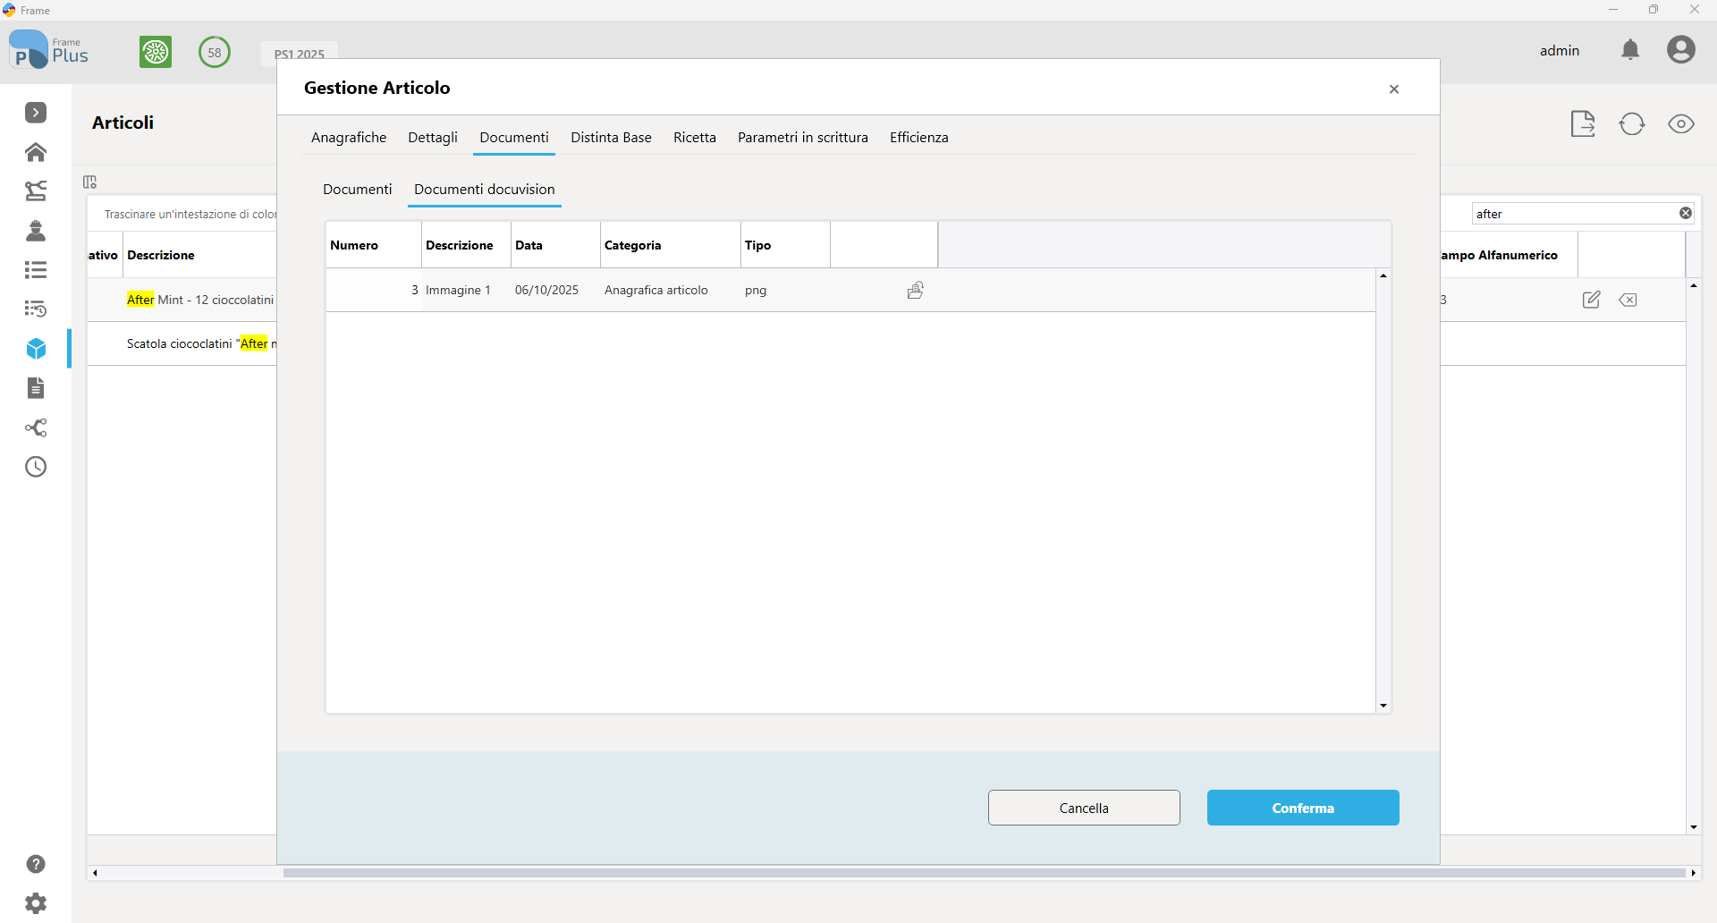This screenshot has width=1717, height=923.
Task: Click the edit pencil icon in row
Action: (x=1591, y=300)
